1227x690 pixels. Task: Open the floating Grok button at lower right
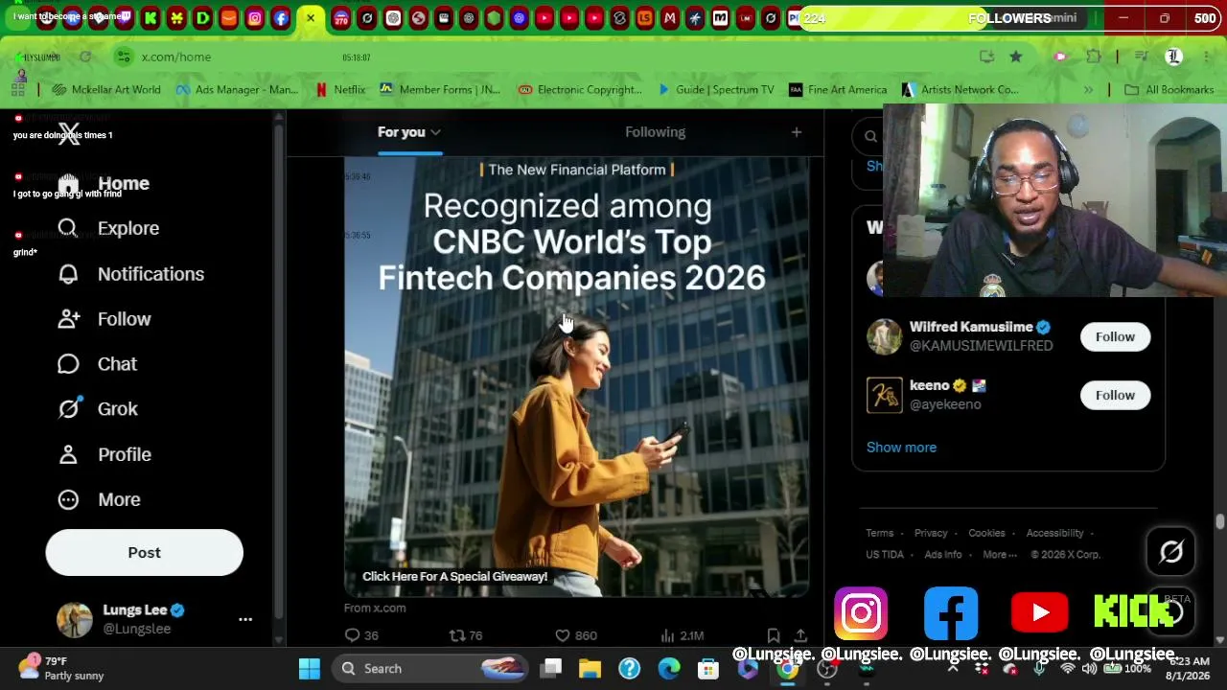[1171, 551]
